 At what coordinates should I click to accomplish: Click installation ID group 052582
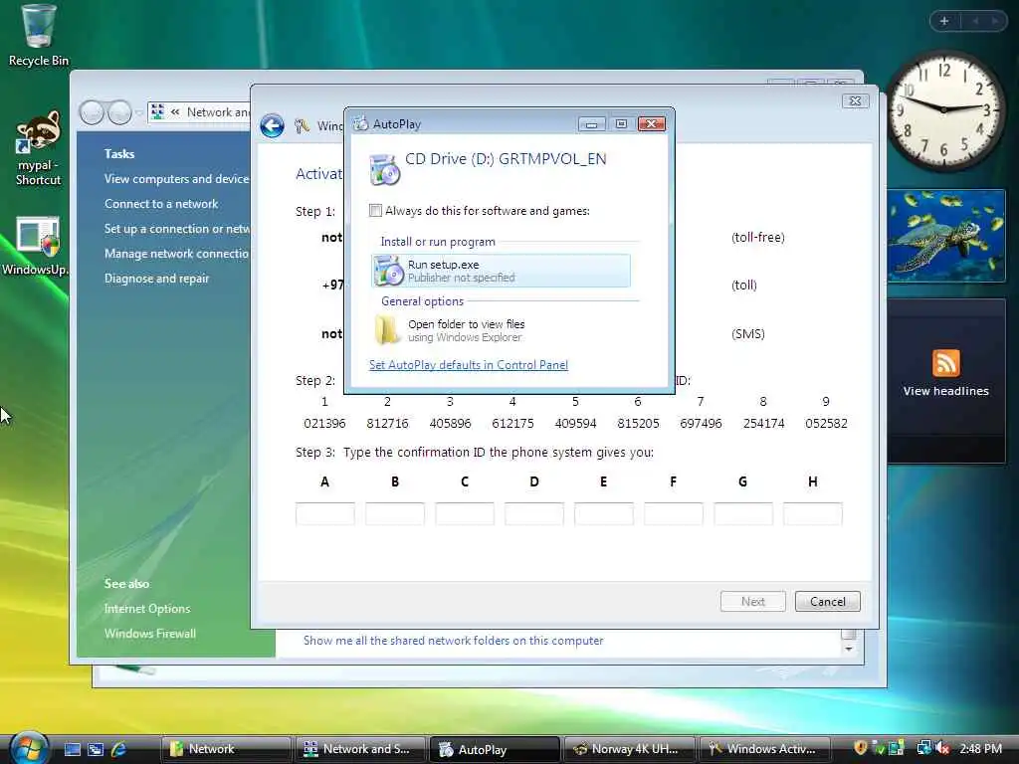[826, 424]
